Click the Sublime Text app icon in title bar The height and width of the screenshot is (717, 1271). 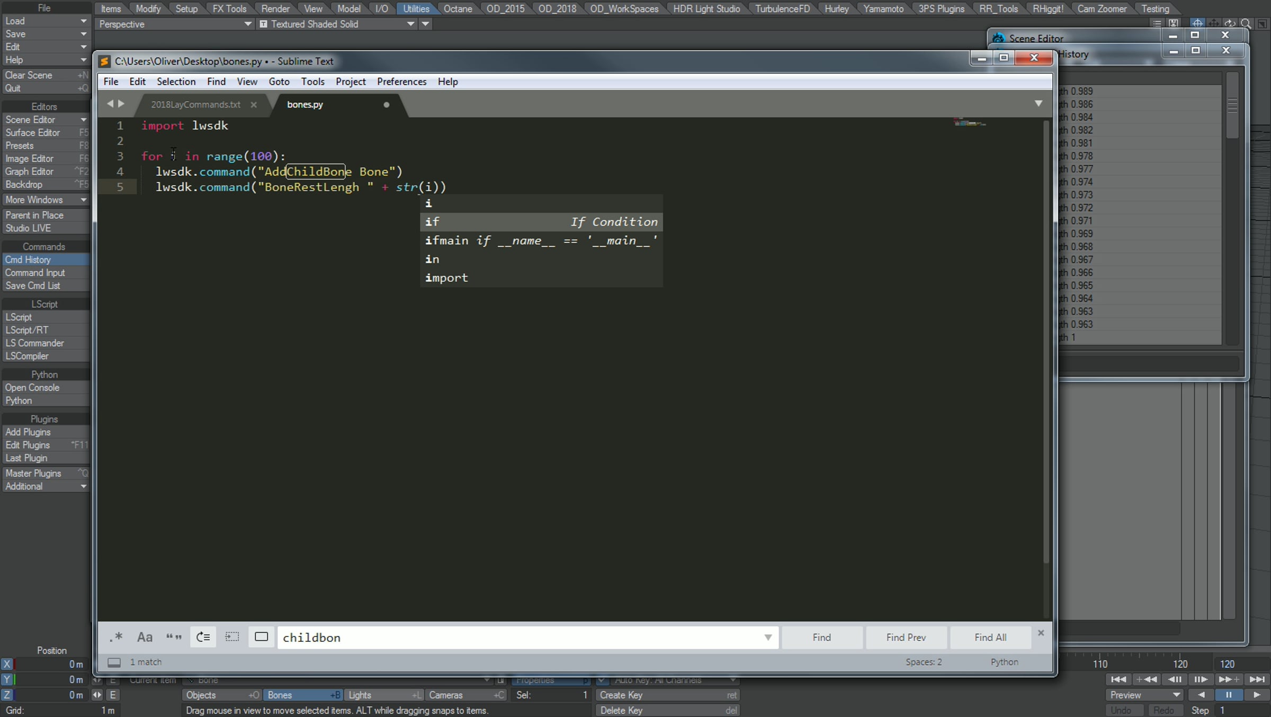105,61
